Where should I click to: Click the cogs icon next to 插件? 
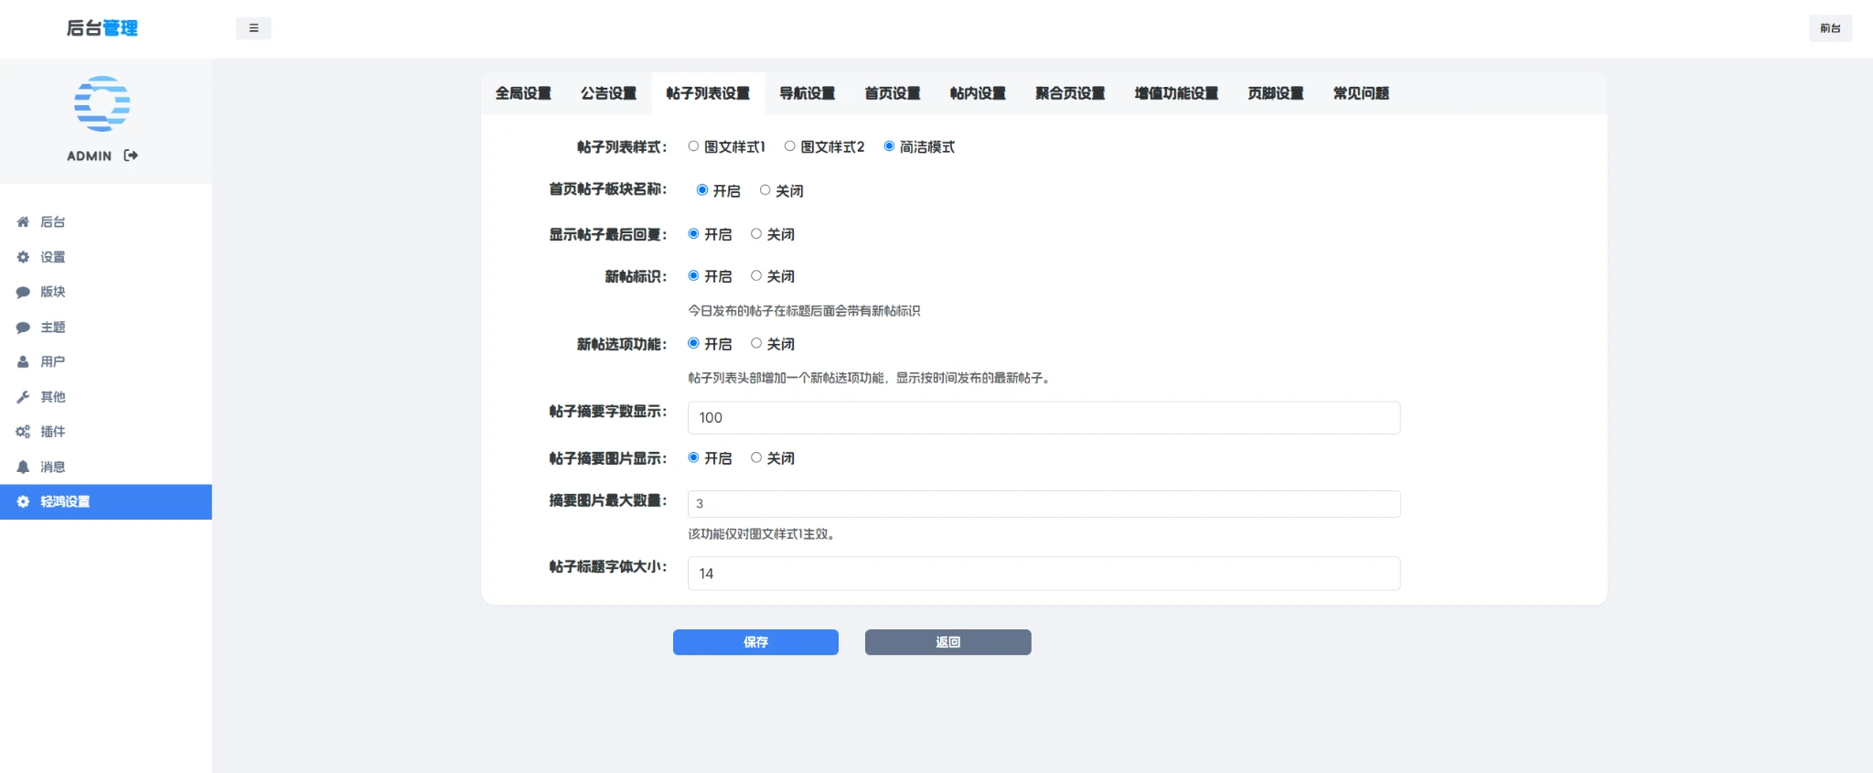point(23,432)
